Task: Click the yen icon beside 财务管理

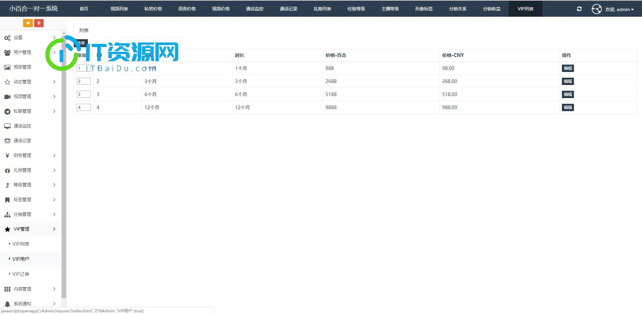Action: (x=7, y=156)
